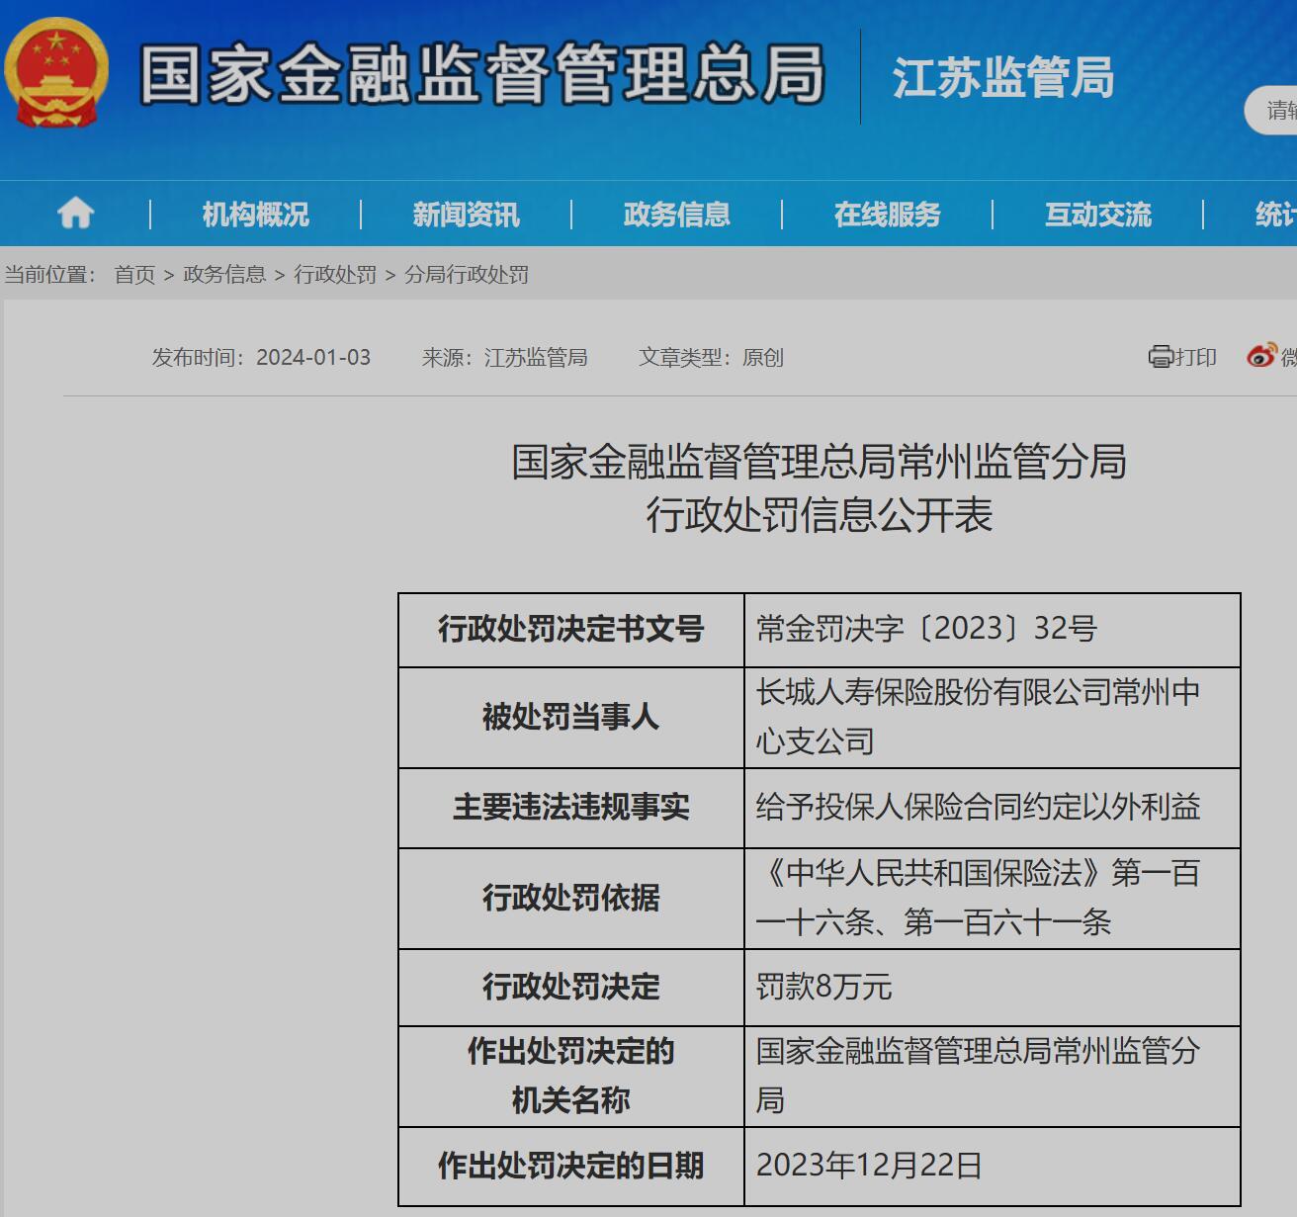
Task: Open the 互动交流 menu
Action: [1097, 214]
